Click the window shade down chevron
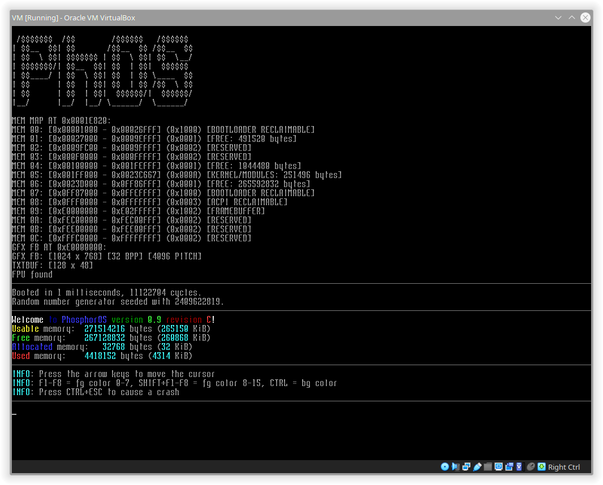The image size is (603, 485). pos(558,18)
